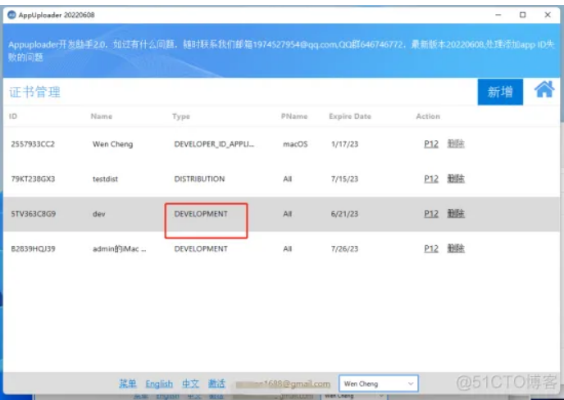The image size is (564, 400).
Task: Click the name Wen Cheng in table
Action: [x=112, y=144]
